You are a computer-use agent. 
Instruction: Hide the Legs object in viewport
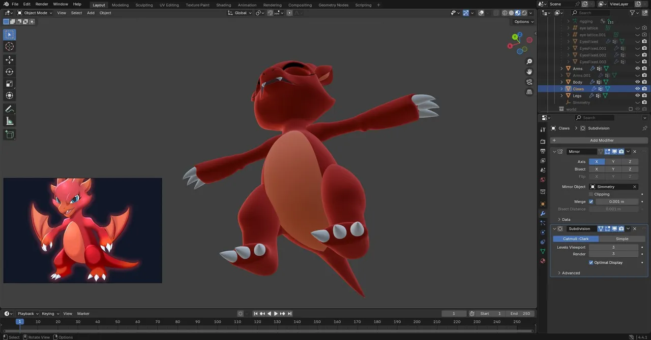click(637, 95)
